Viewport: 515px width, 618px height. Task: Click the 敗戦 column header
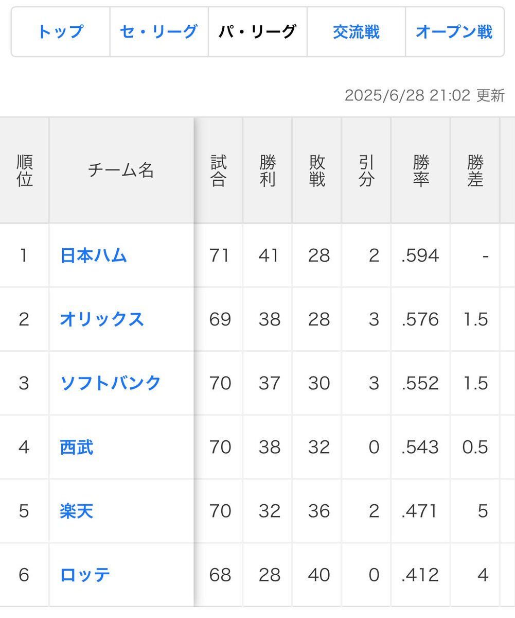coord(317,170)
